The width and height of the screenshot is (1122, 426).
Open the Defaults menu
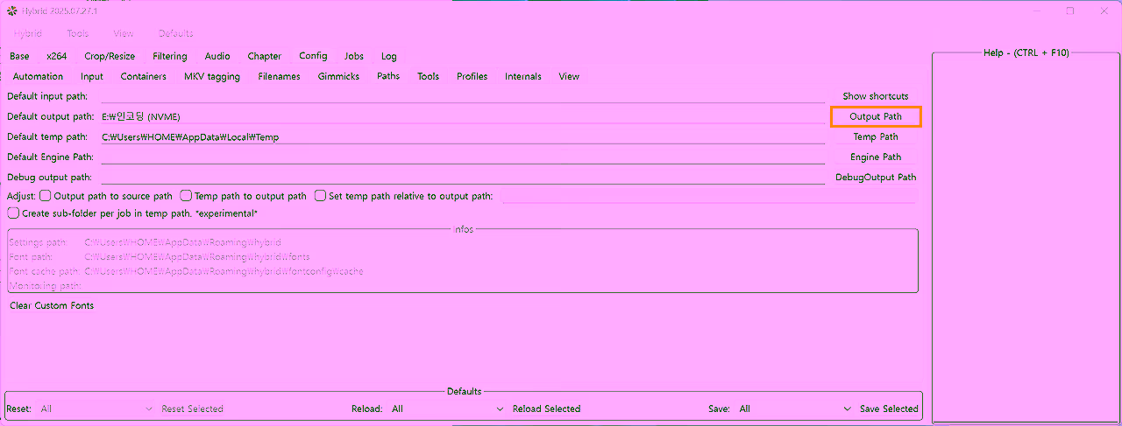tap(176, 33)
